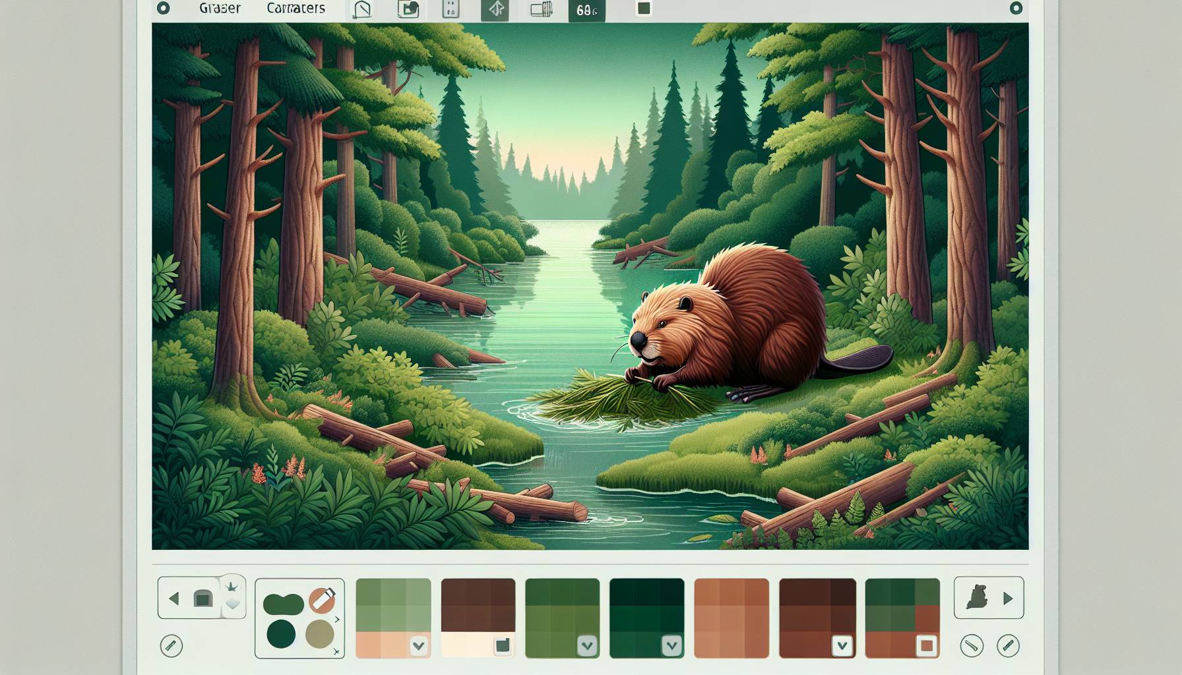Click the tall panel icon in top toolbar
The height and width of the screenshot is (675, 1182).
451,9
